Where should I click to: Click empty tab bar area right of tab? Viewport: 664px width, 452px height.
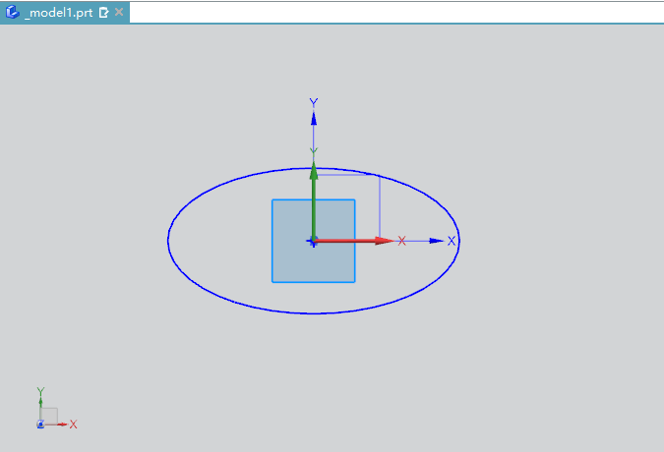point(393,12)
